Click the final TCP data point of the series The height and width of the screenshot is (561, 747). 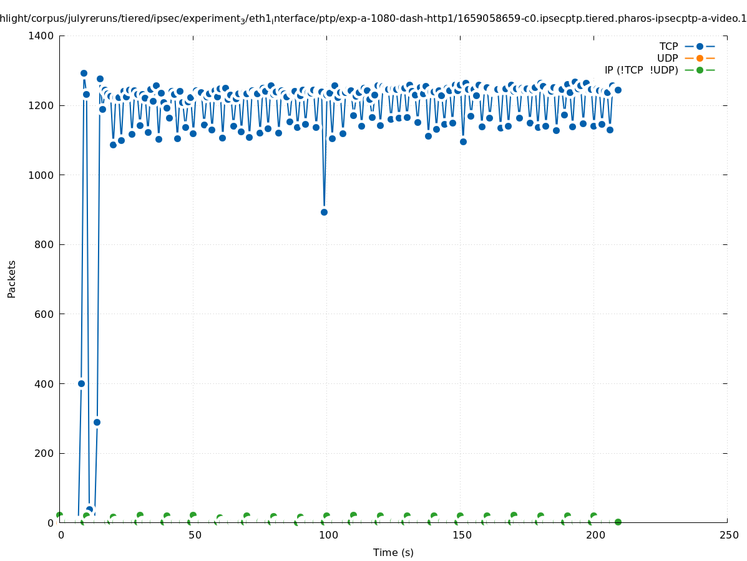pos(618,90)
